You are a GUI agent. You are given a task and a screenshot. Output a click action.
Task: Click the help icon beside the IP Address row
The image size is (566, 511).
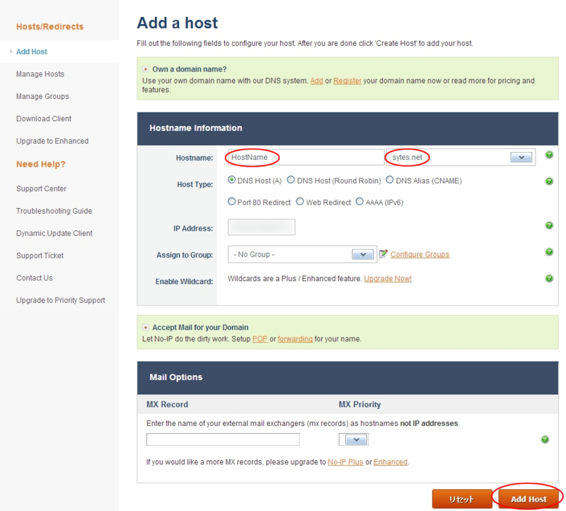point(549,225)
